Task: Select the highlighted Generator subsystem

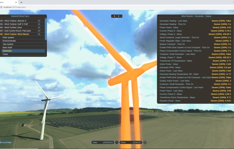Action: pyautogui.click(x=23, y=51)
